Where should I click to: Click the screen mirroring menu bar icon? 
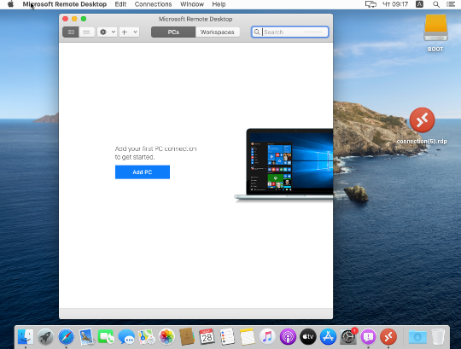click(x=371, y=4)
